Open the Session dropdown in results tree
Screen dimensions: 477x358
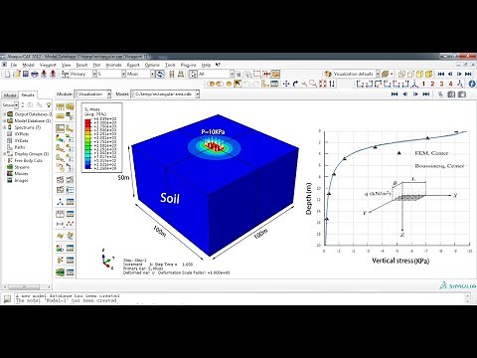point(16,105)
